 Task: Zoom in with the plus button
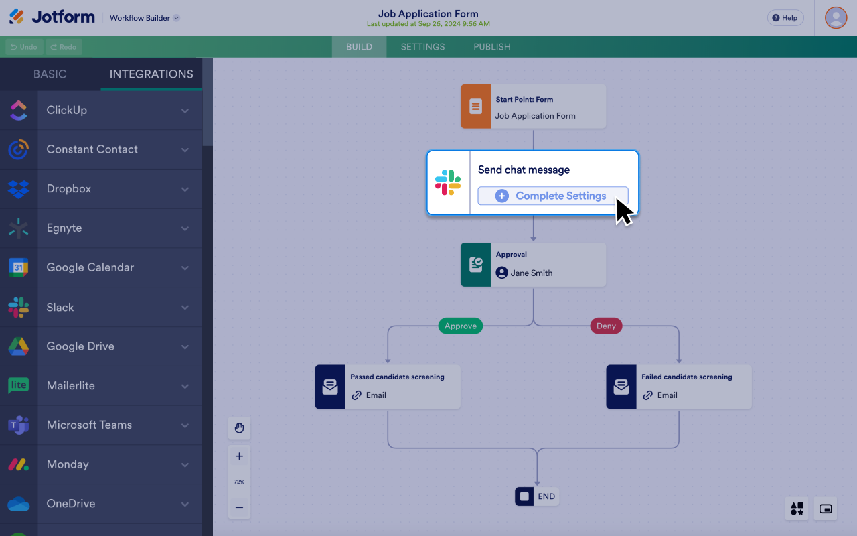click(x=239, y=456)
